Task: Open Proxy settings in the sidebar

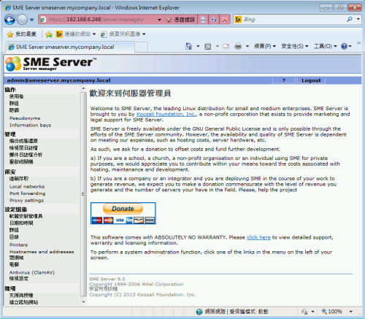Action: pos(26,201)
